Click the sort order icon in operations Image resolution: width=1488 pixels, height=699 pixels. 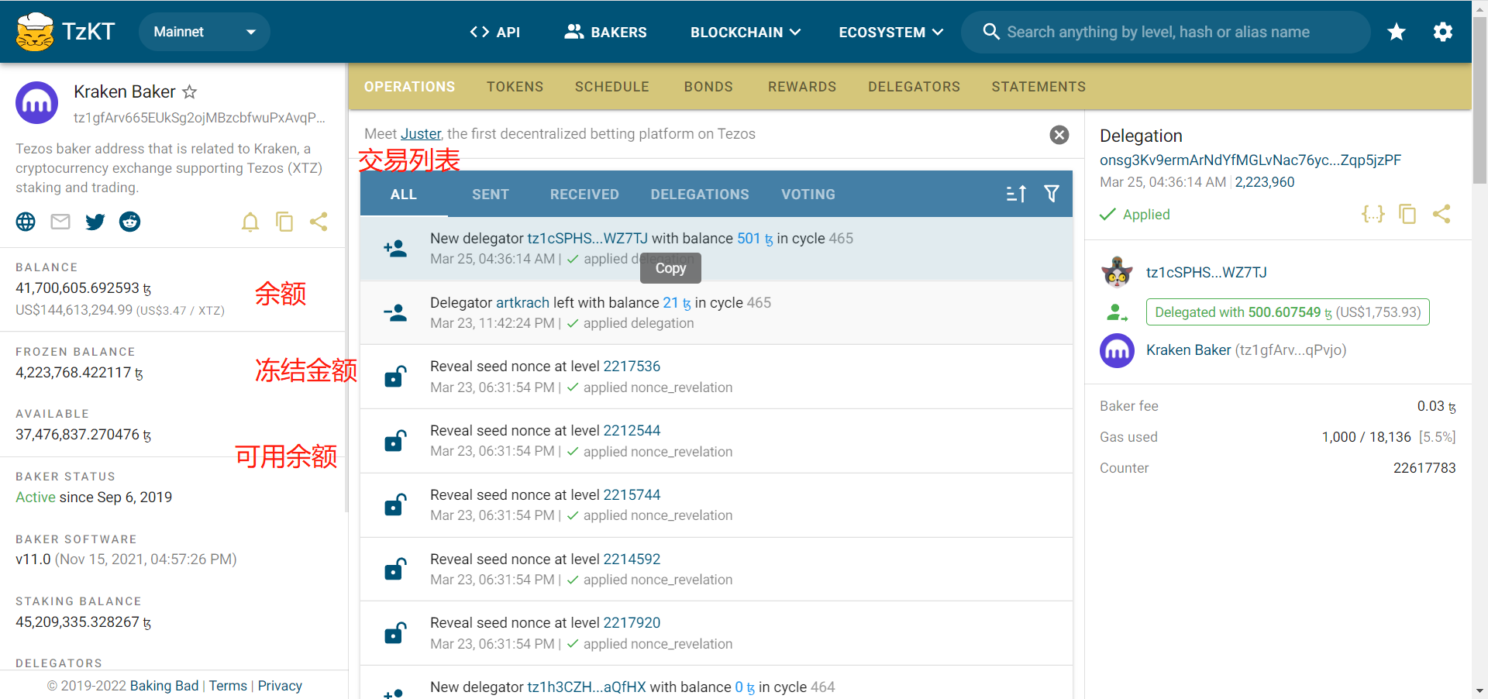(1015, 194)
